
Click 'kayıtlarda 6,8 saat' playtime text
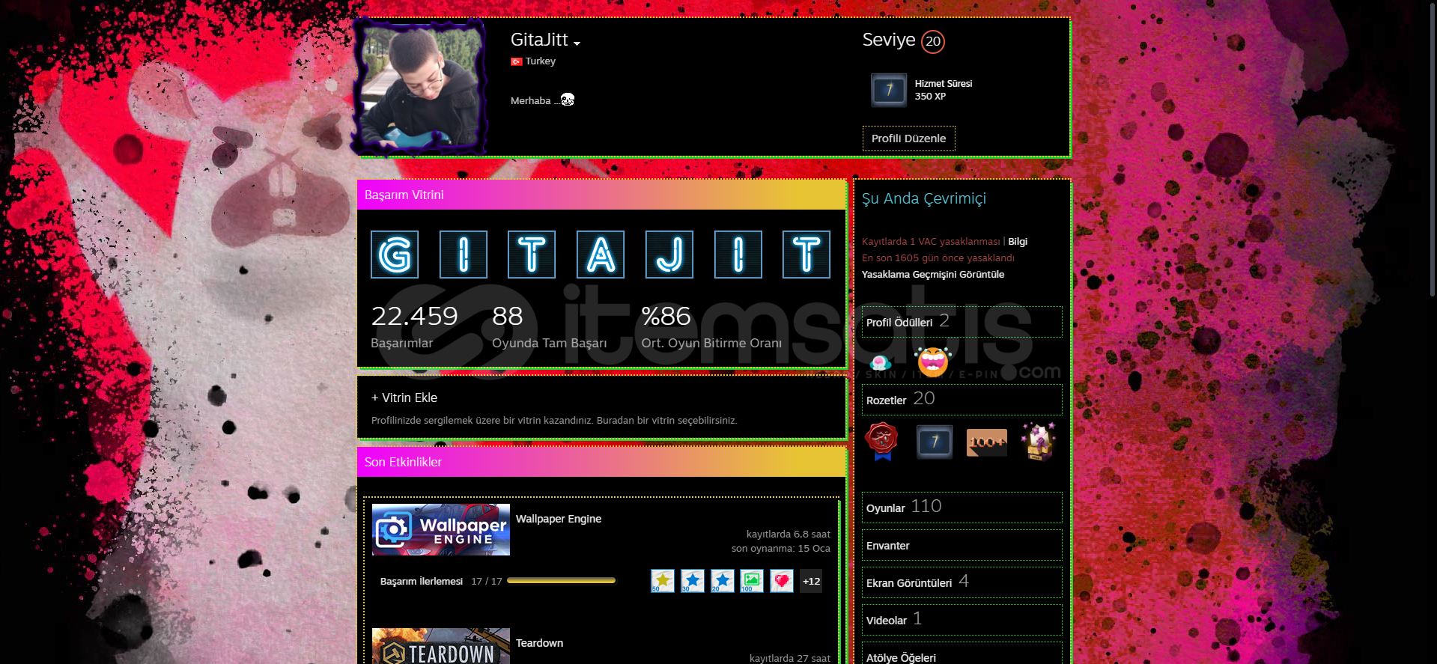[x=789, y=534]
